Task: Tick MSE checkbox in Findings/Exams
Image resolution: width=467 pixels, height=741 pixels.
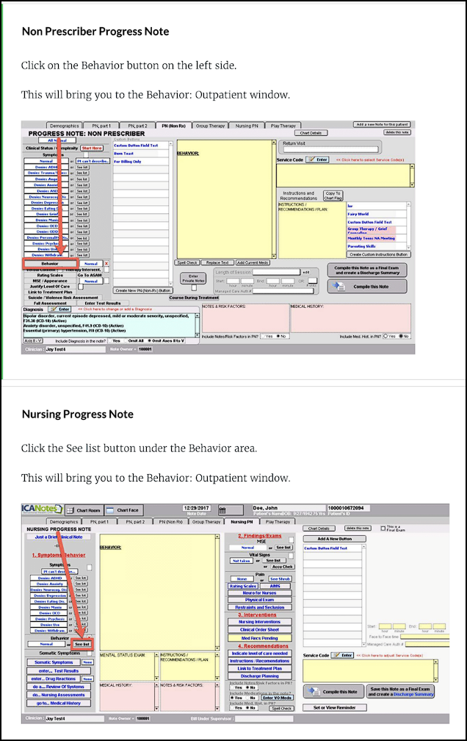Action: [292, 540]
